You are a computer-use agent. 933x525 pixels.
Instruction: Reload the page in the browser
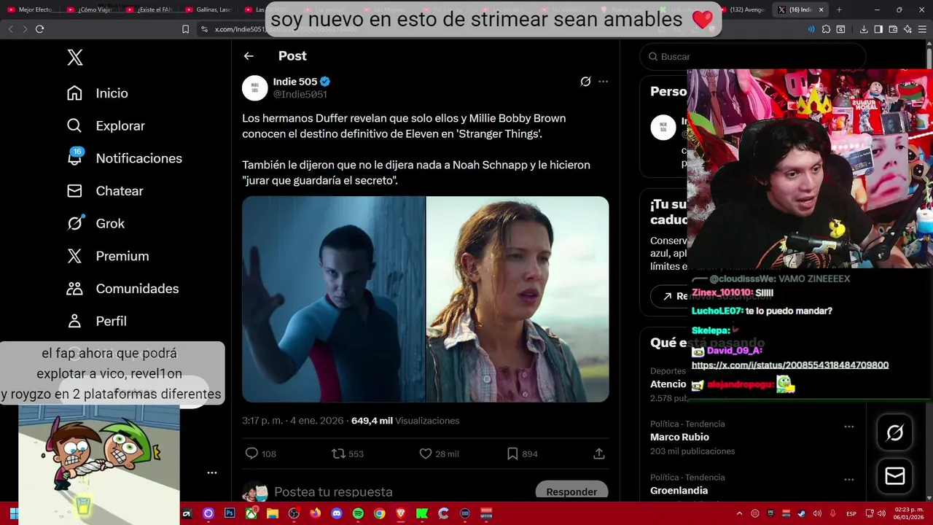point(39,29)
